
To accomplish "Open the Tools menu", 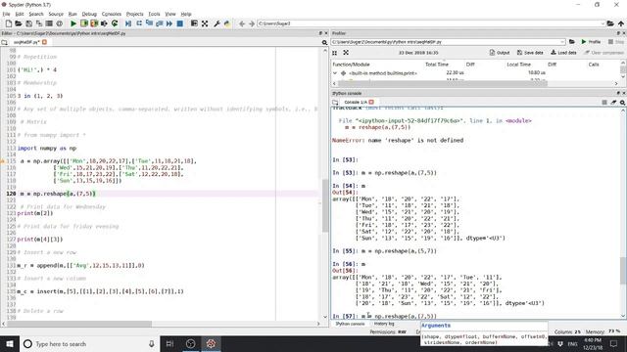I will 154,14.
